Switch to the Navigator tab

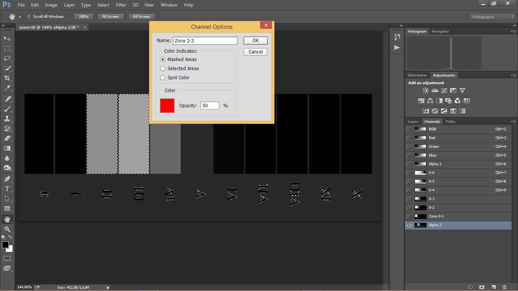click(440, 31)
